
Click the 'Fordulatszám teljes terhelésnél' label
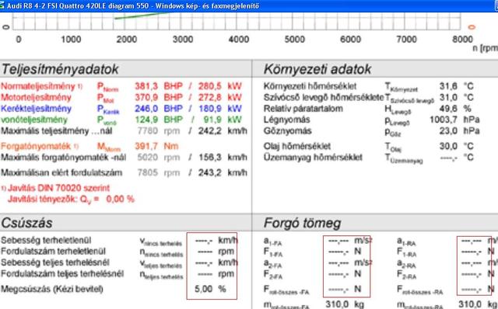[x=62, y=274]
